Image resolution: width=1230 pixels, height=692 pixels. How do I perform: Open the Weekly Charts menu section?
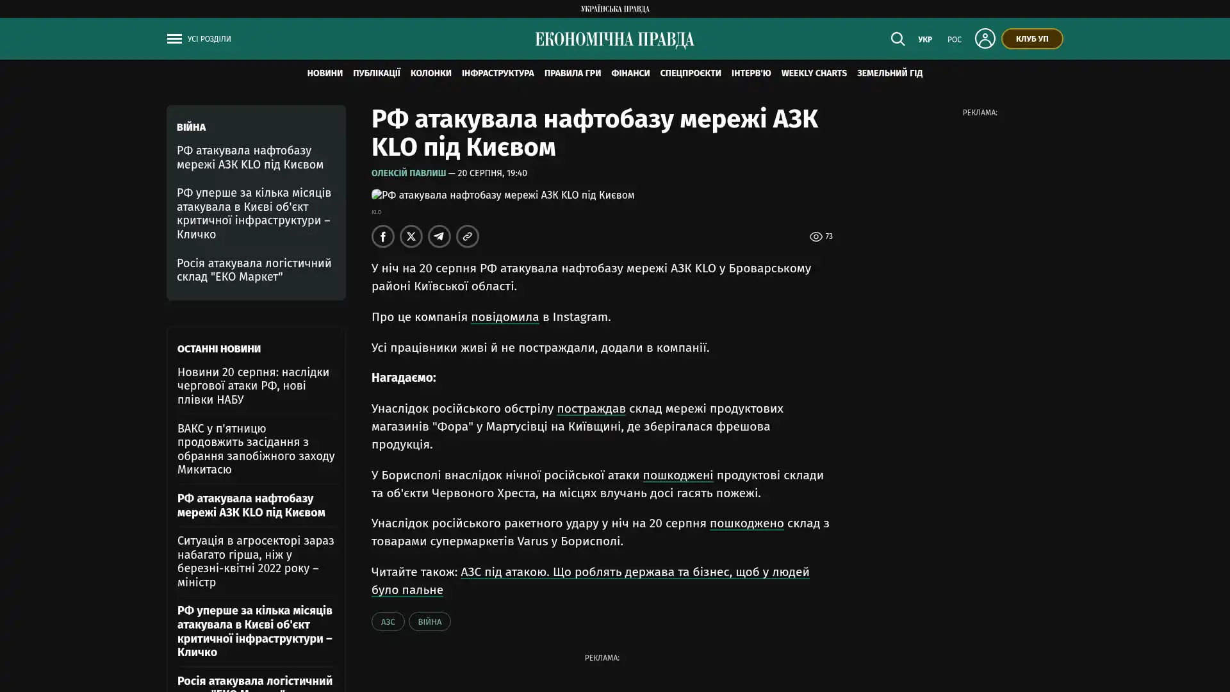[814, 74]
